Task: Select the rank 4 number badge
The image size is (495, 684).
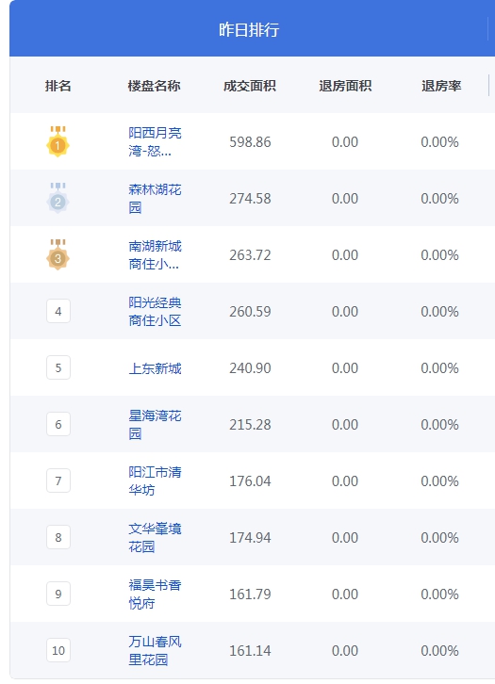Action: coord(58,311)
